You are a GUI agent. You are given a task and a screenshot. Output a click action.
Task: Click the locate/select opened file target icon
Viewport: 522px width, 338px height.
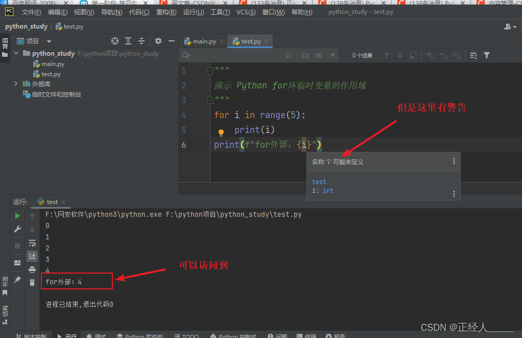pos(115,41)
